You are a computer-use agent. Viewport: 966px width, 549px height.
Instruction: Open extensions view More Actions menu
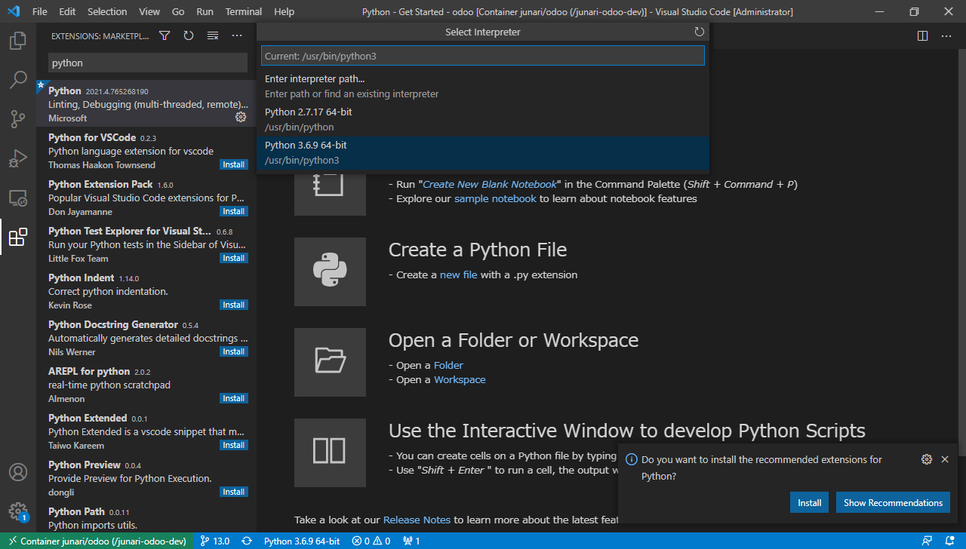[x=237, y=35]
